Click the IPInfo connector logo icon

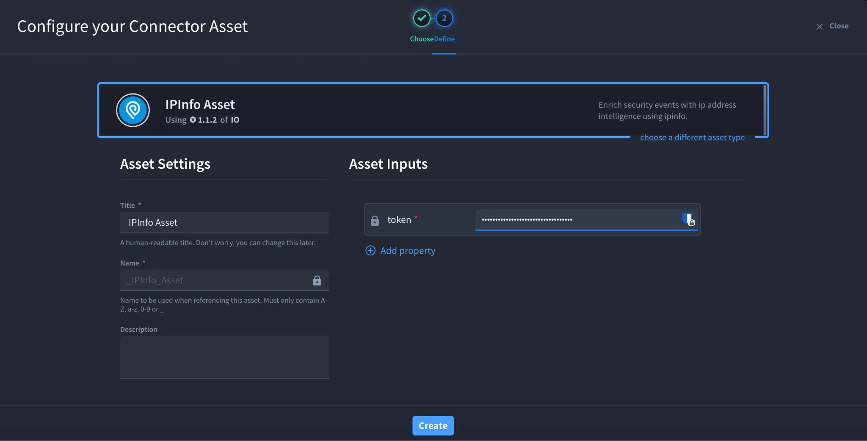133,110
